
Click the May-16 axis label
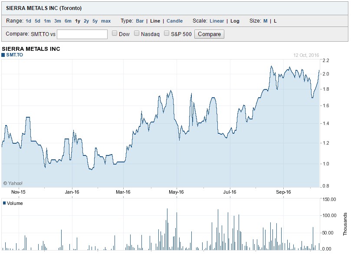click(177, 192)
